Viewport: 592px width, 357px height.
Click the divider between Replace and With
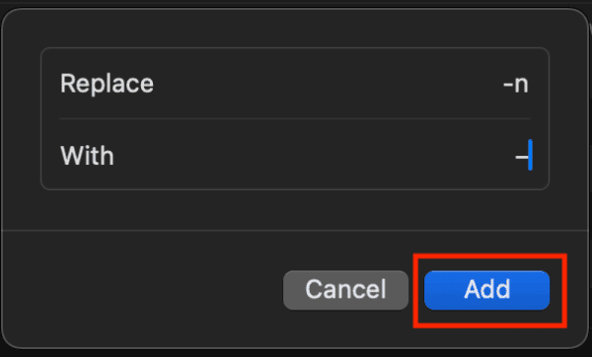point(295,119)
